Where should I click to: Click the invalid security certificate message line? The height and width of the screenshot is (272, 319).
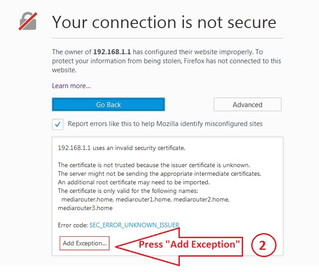122,148
